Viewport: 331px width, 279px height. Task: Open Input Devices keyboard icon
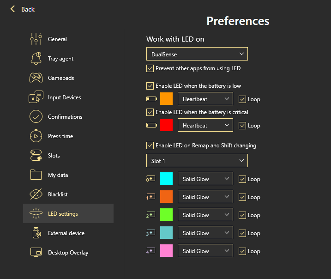tap(36, 97)
